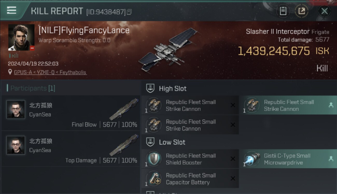337x194 pixels.
Task: Click the Low Slot shield icon
Action: pyautogui.click(x=150, y=142)
